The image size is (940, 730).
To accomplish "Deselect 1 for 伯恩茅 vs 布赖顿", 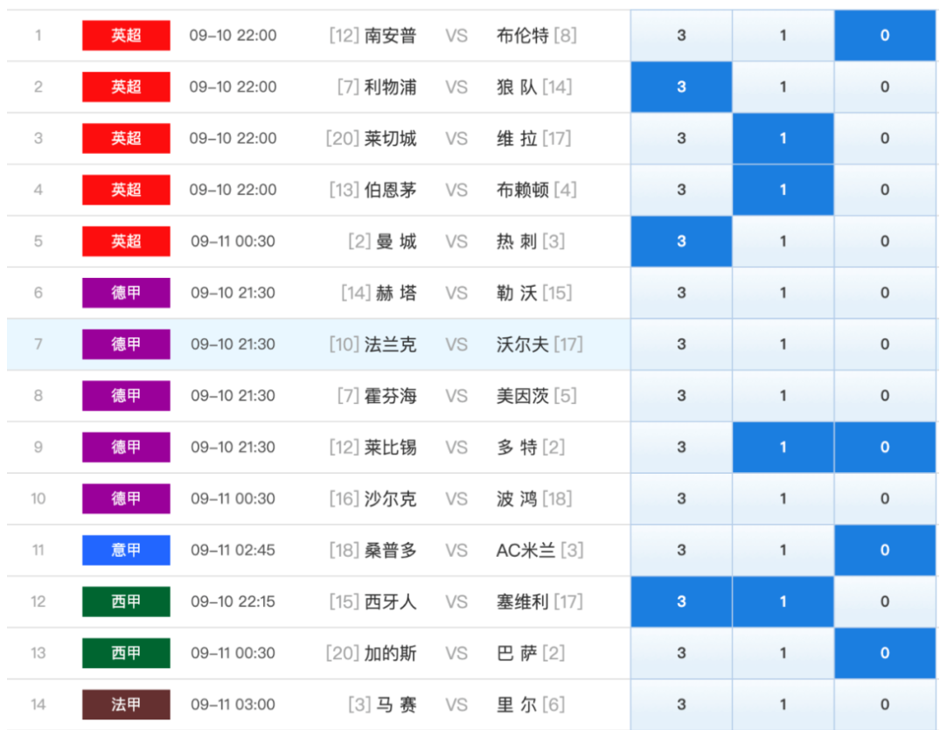I will click(x=783, y=190).
